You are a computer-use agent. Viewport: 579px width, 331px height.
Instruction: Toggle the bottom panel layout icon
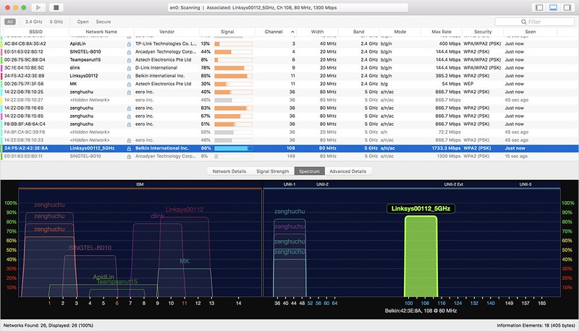pos(553,7)
